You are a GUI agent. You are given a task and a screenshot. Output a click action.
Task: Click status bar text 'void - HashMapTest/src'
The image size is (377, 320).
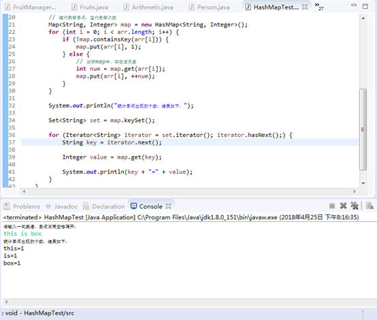39,313
